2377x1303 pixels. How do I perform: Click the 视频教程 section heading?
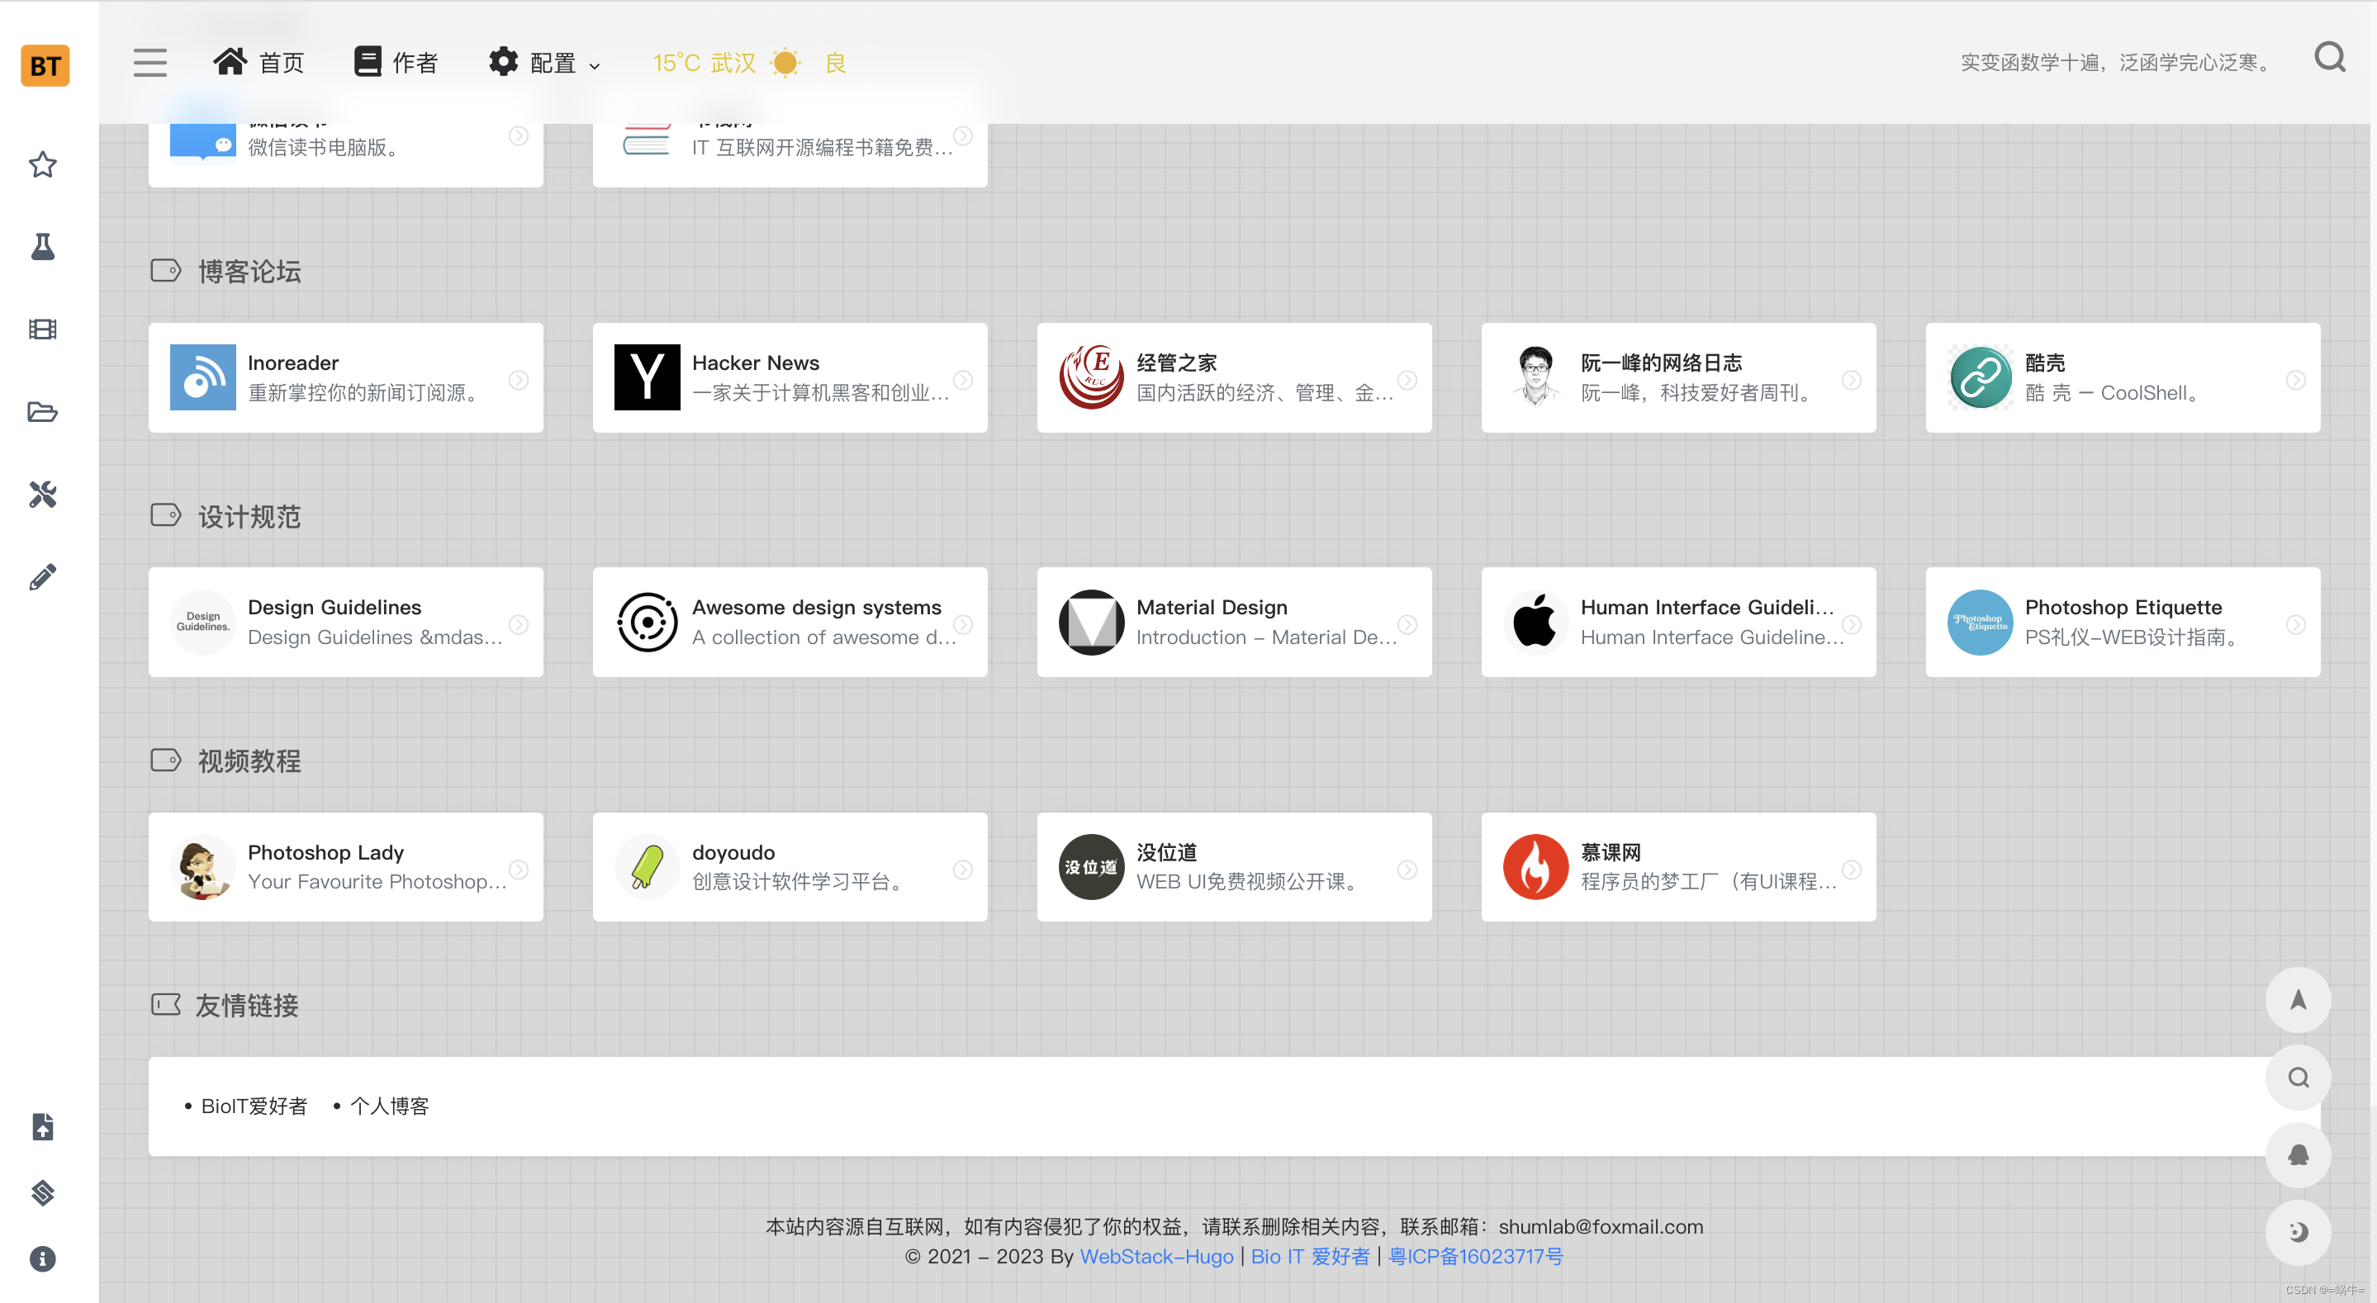pyautogui.click(x=249, y=760)
